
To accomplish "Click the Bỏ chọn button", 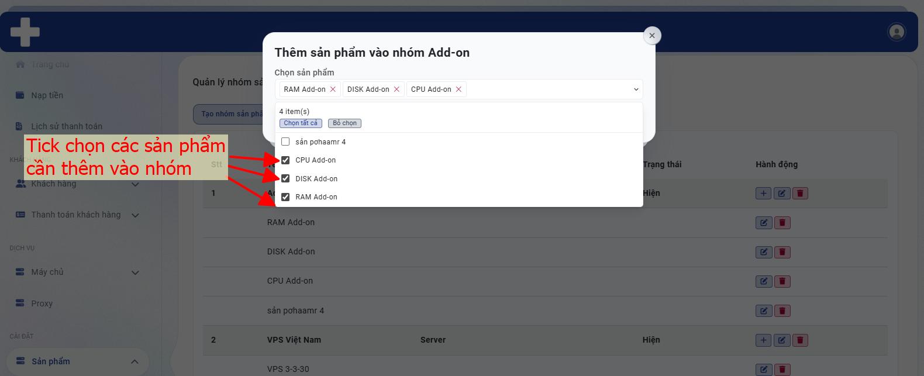I will click(344, 123).
